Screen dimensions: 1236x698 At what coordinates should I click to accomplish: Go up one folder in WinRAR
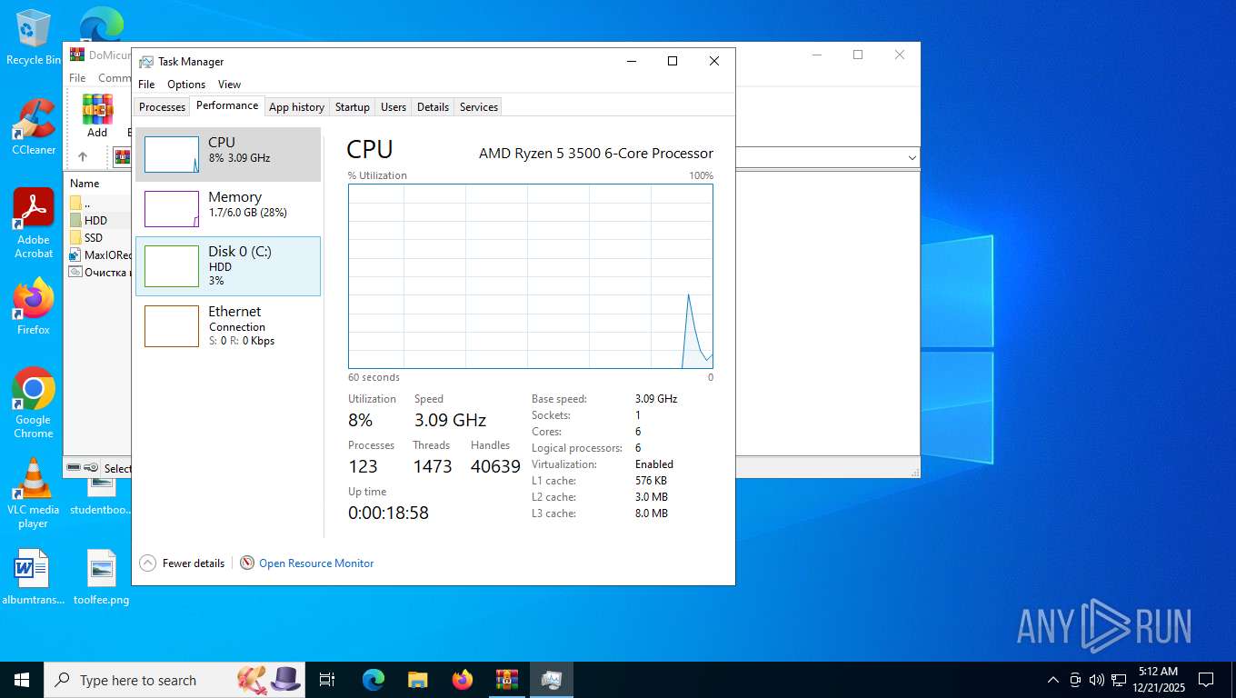pos(83,156)
